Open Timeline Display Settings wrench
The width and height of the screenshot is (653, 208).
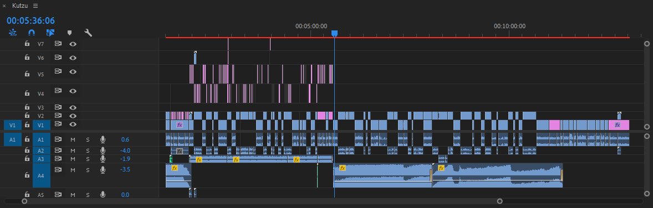pos(88,33)
